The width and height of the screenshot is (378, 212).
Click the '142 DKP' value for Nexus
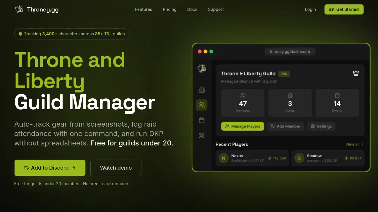[277, 158]
